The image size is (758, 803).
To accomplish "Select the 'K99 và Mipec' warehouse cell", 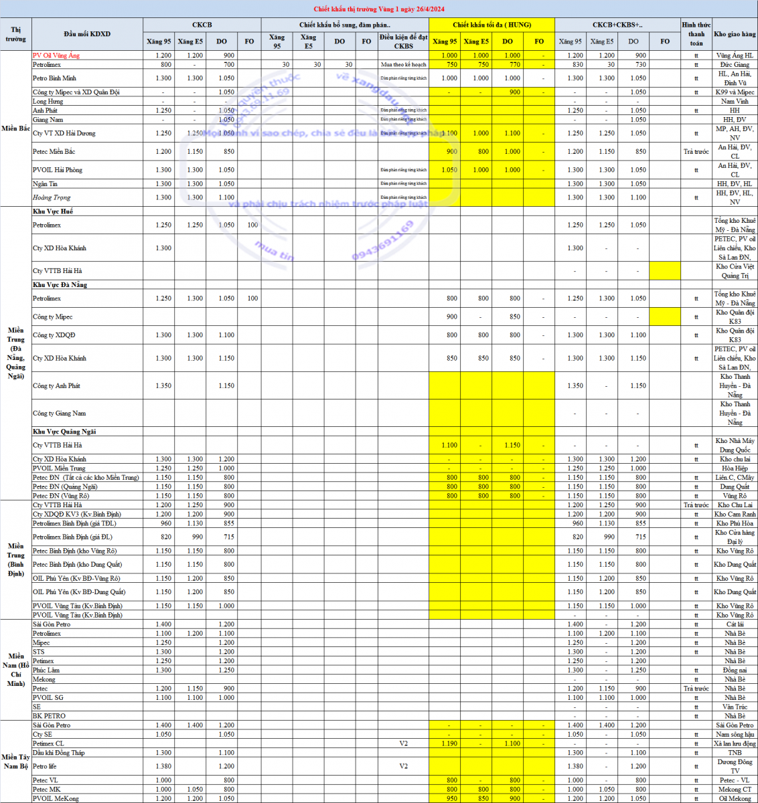I will pyautogui.click(x=735, y=92).
